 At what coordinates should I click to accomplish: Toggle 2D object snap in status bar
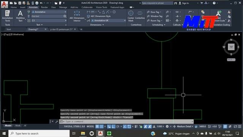point(129,126)
